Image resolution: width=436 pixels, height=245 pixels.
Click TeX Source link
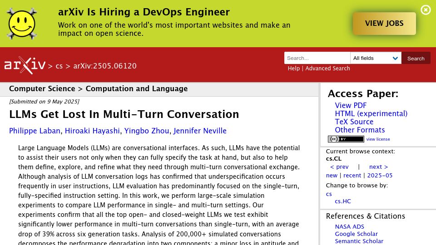pos(354,122)
